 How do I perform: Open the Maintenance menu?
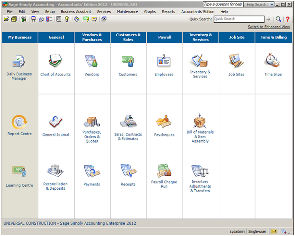point(127,12)
